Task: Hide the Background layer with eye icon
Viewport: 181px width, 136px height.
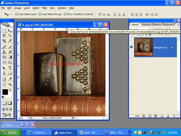Action: point(131,47)
